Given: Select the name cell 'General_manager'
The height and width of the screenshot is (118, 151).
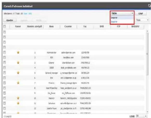Looking at the screenshot, I should [51, 73].
